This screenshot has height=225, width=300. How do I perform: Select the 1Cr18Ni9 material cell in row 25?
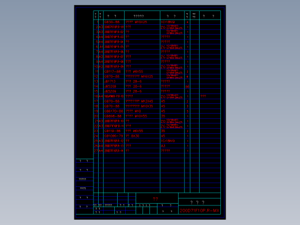point(168,141)
